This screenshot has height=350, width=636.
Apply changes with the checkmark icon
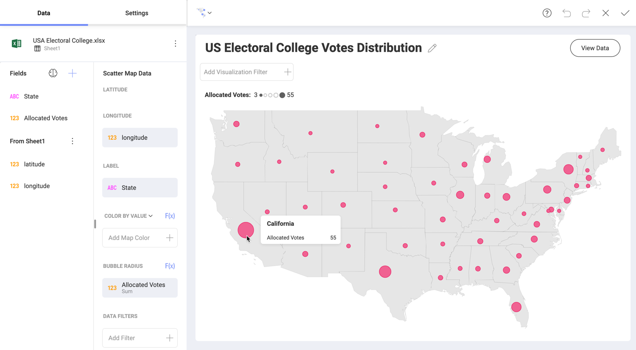click(x=625, y=13)
